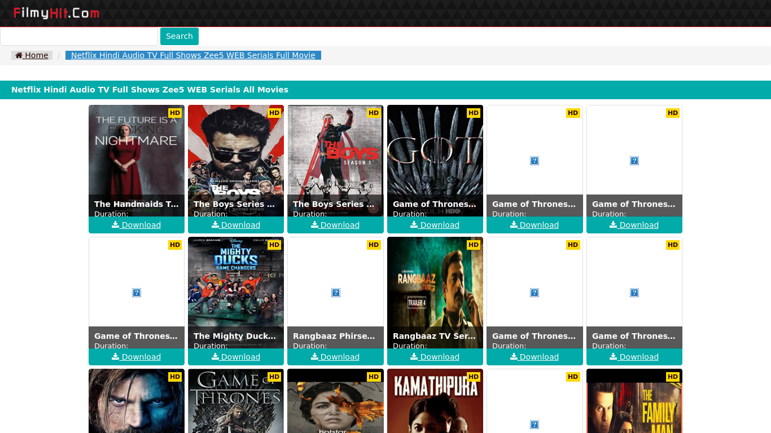Download The Mighty Ducks entry
The width and height of the screenshot is (771, 433).
[236, 357]
